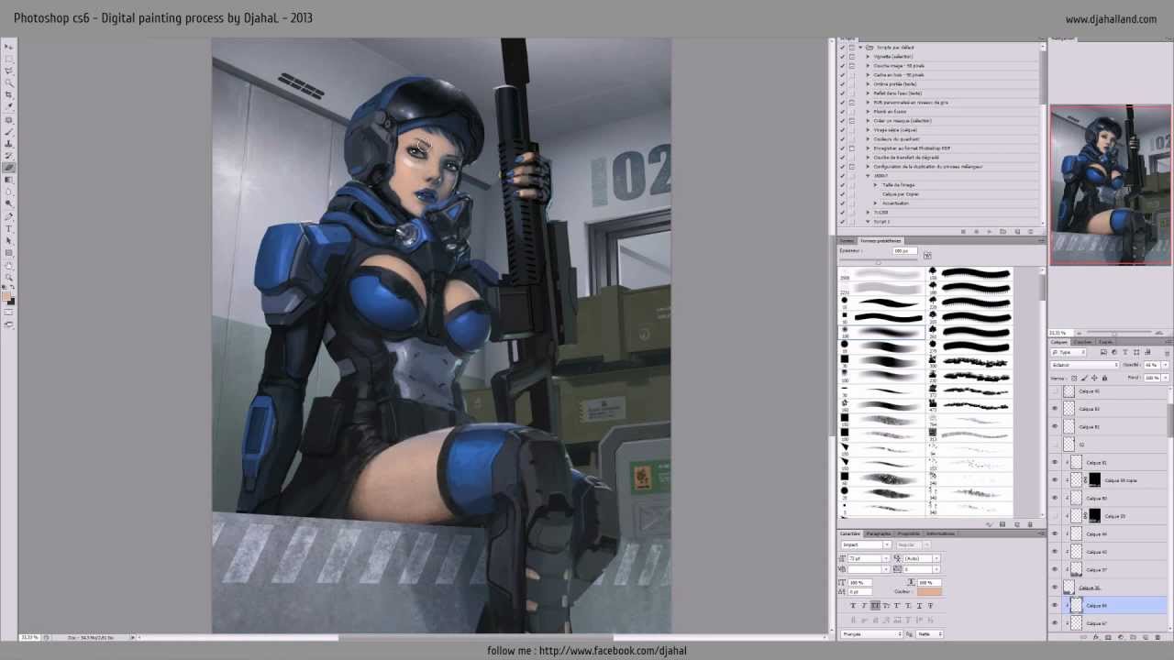Show hidden Calque 55 layer
The width and height of the screenshot is (1174, 660).
1055,516
